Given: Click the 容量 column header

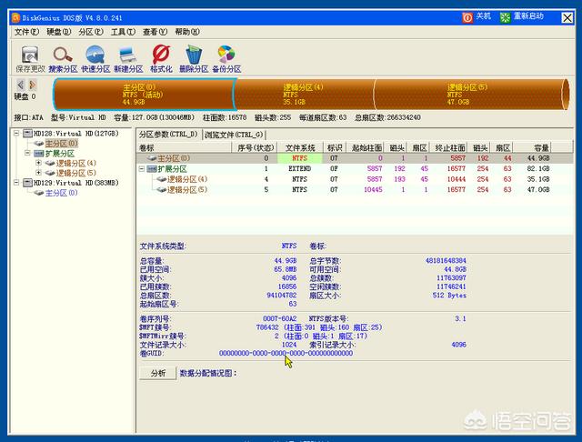Looking at the screenshot, I should tap(532, 147).
